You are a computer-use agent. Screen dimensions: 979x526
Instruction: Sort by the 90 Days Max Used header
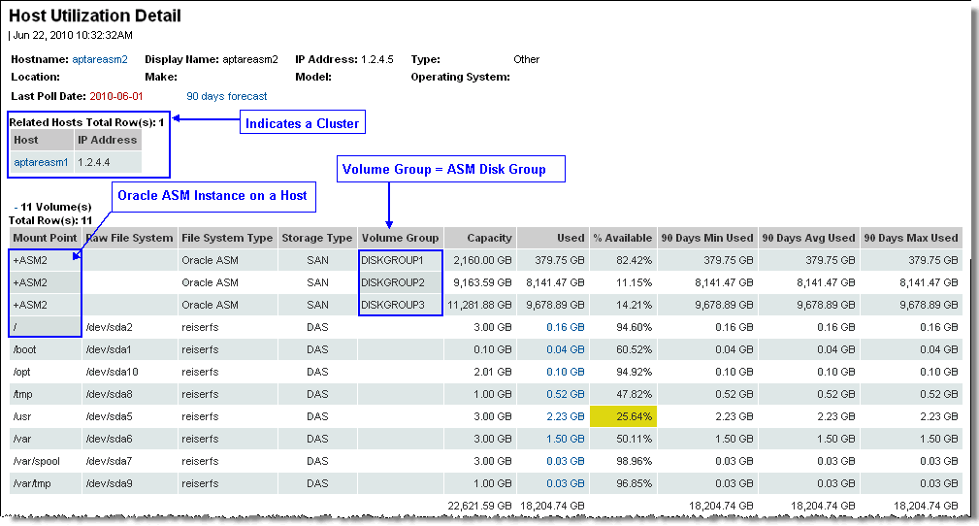click(910, 238)
